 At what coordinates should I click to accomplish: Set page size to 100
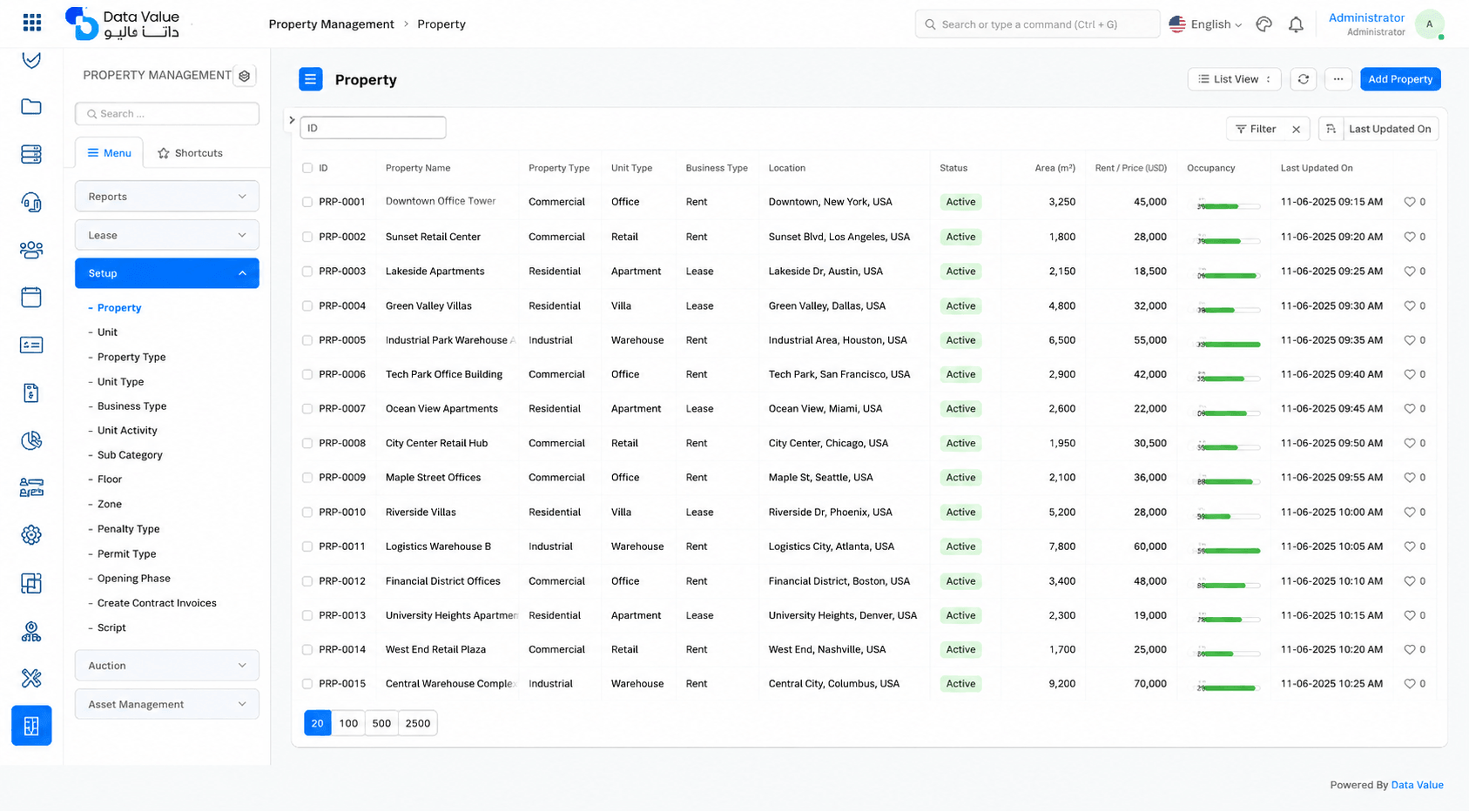(348, 723)
